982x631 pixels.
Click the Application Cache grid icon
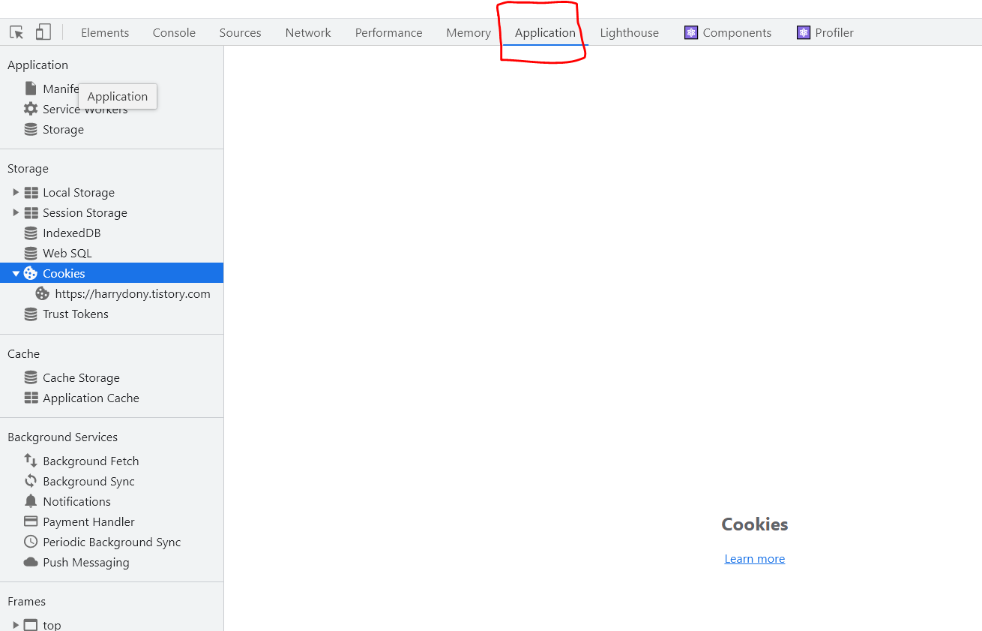pyautogui.click(x=31, y=398)
